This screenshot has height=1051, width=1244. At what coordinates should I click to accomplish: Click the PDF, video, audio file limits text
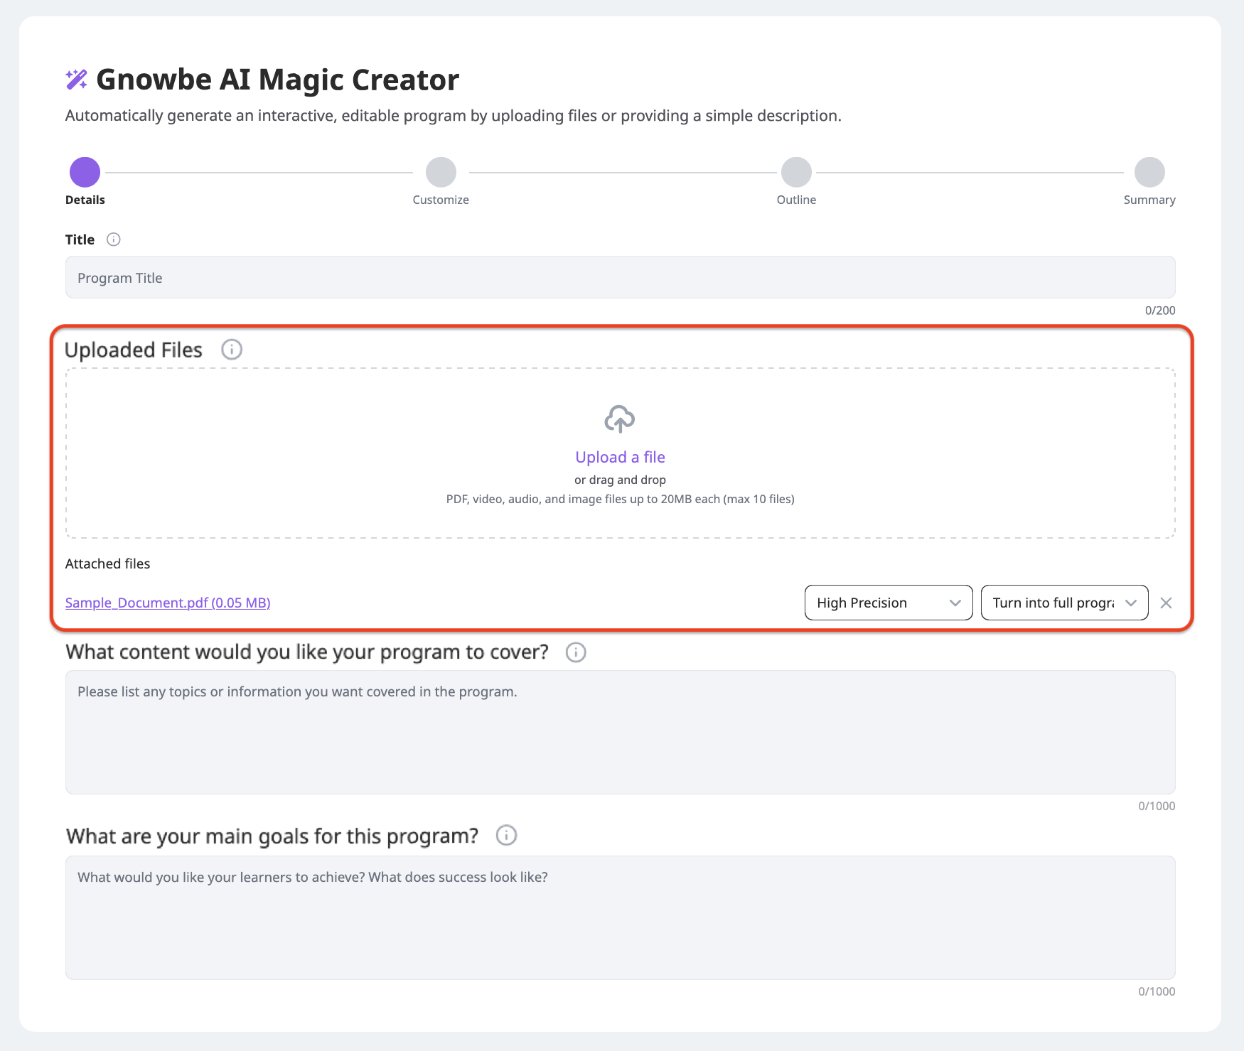pos(620,499)
